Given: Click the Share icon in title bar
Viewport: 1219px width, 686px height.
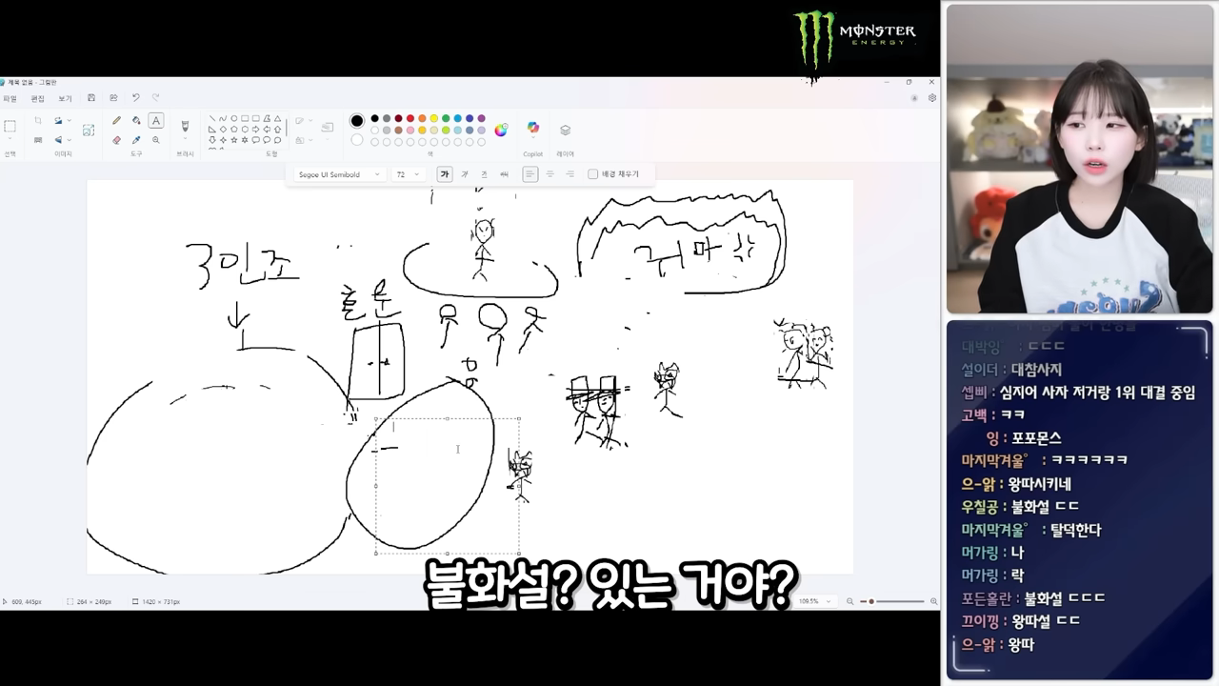Looking at the screenshot, I should tap(113, 97).
